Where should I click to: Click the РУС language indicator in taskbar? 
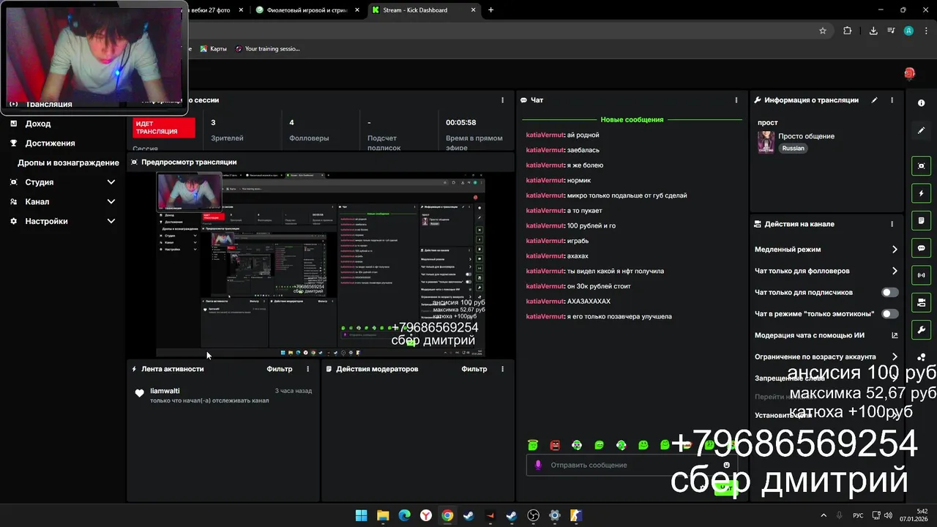click(859, 515)
